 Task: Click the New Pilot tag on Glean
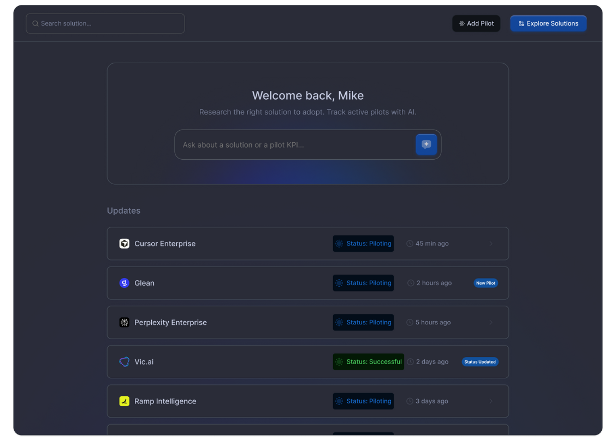pos(485,283)
